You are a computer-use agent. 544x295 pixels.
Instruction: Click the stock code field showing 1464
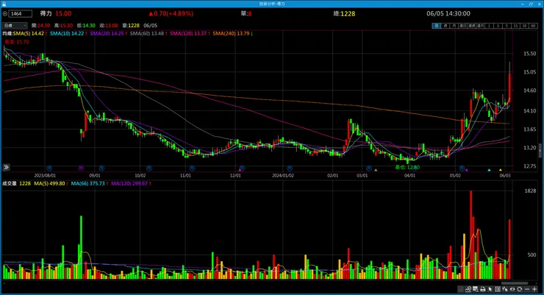20,14
